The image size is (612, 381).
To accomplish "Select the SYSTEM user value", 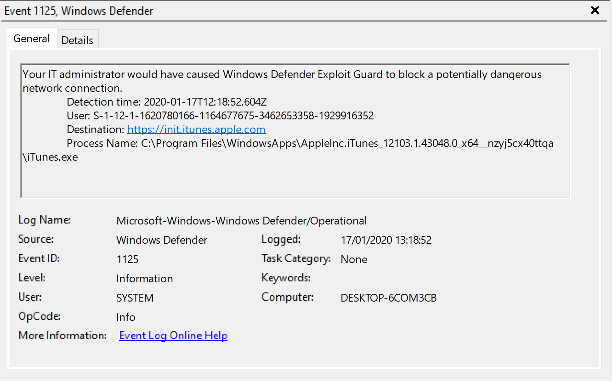I will 135,297.
